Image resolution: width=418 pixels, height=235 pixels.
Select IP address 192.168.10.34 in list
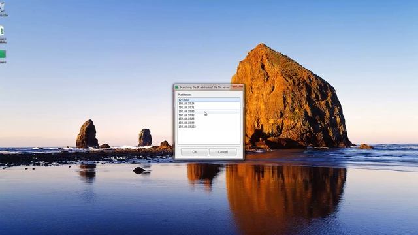pos(209,103)
